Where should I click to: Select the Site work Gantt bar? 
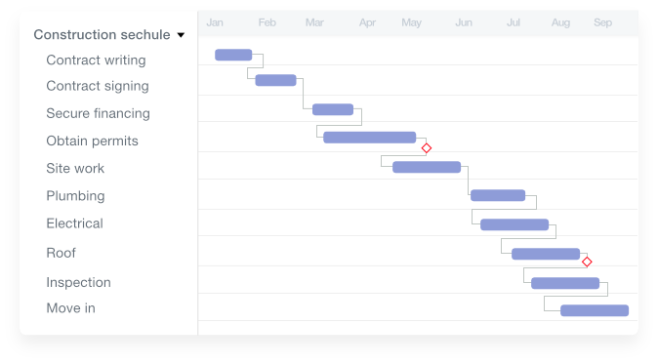[427, 167]
